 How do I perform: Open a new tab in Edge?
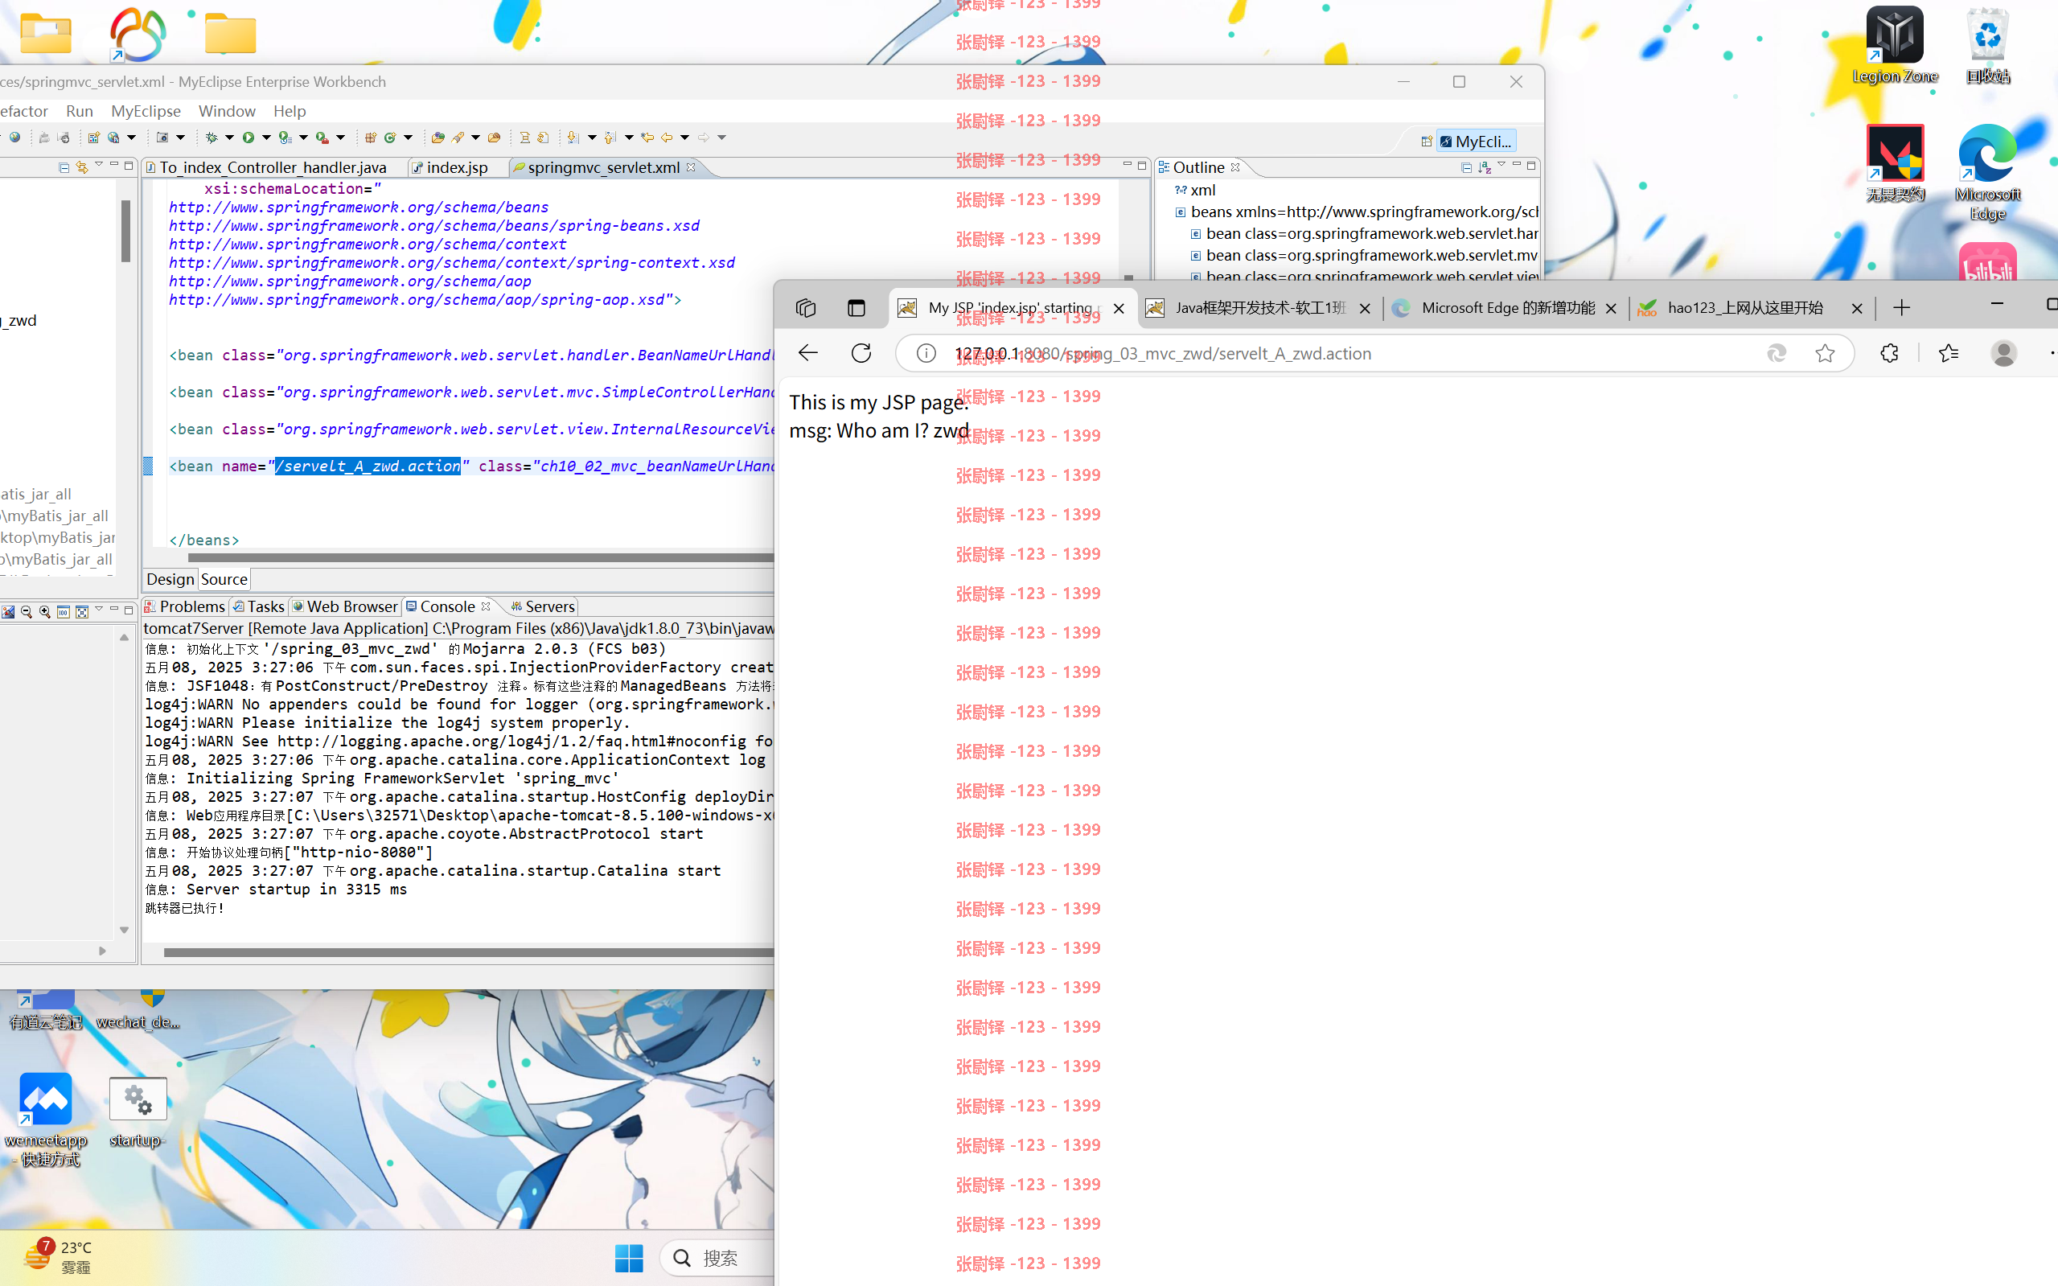(1901, 308)
